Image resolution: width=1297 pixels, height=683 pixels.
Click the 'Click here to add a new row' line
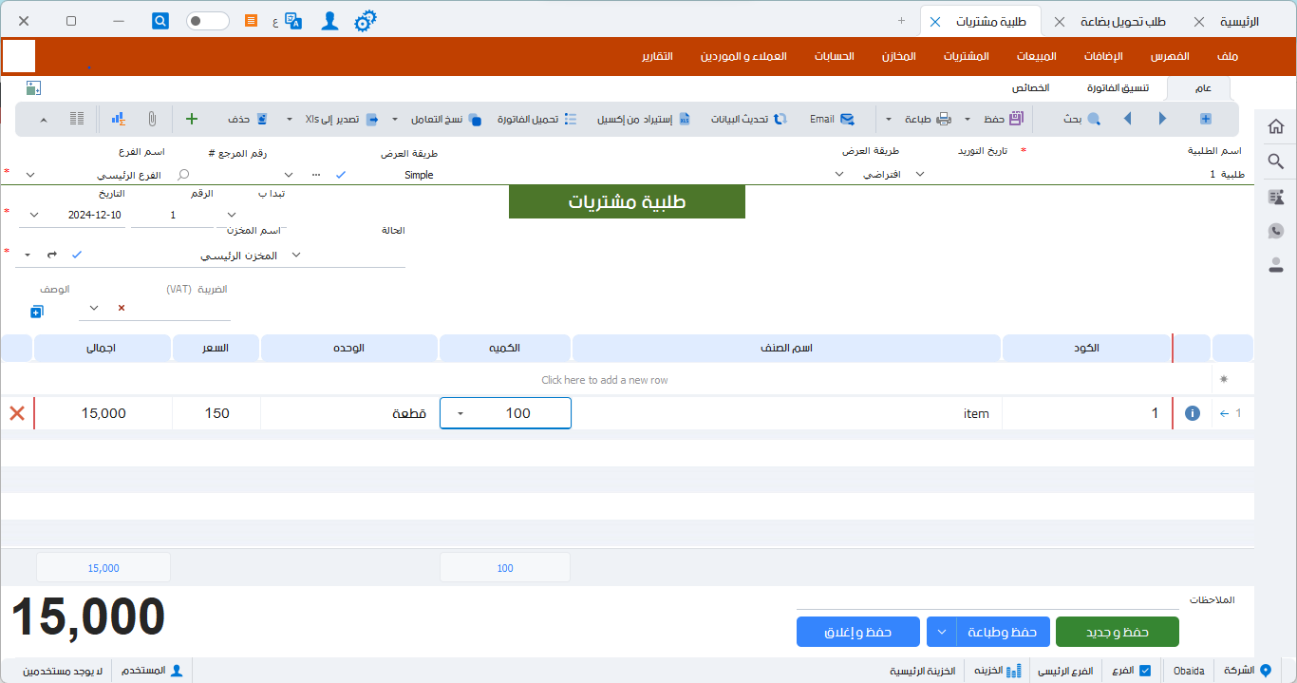point(604,380)
